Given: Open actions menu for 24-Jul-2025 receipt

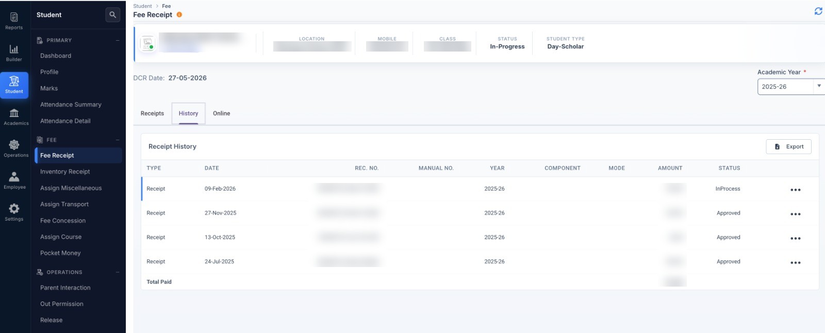Looking at the screenshot, I should pyautogui.click(x=796, y=262).
